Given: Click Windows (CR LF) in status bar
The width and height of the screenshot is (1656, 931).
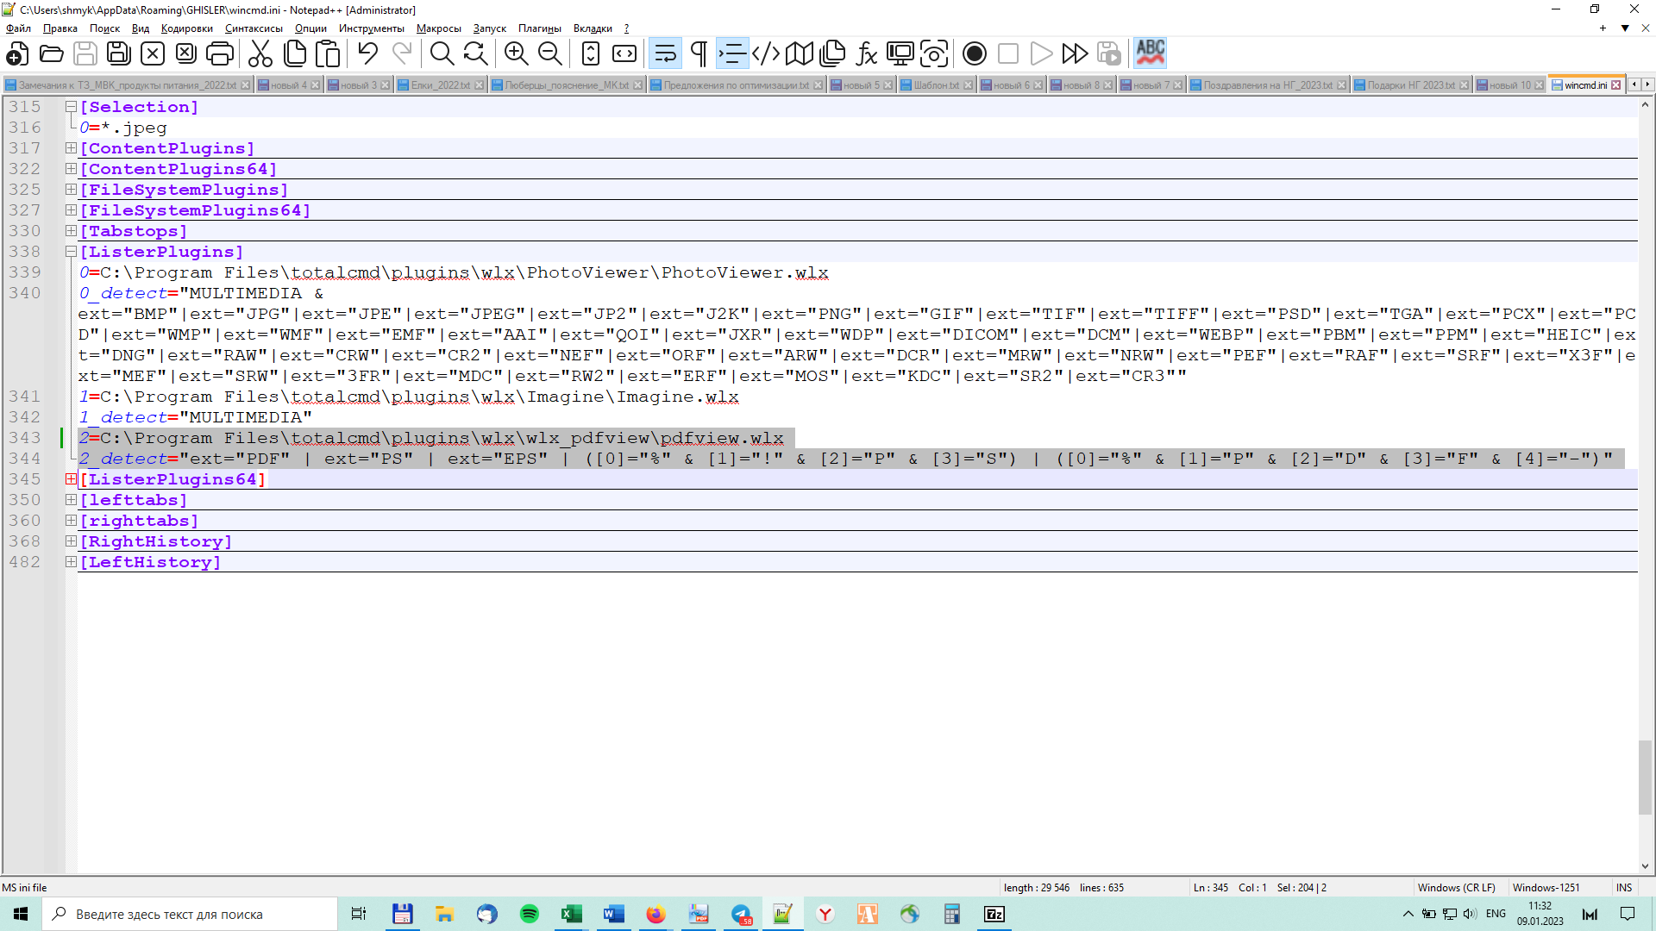Looking at the screenshot, I should point(1456,887).
